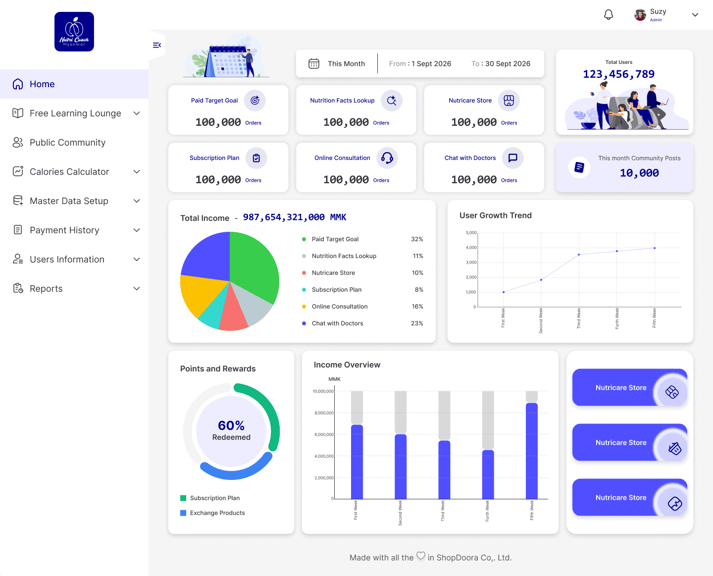Click the Nutrition Facts Lookup search icon
This screenshot has height=576, width=713.
point(392,101)
